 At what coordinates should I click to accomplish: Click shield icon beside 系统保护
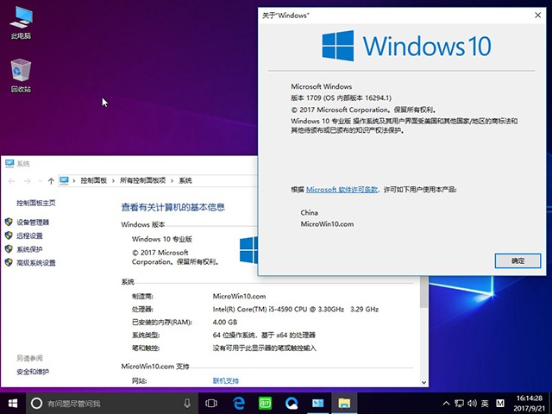tap(9, 249)
